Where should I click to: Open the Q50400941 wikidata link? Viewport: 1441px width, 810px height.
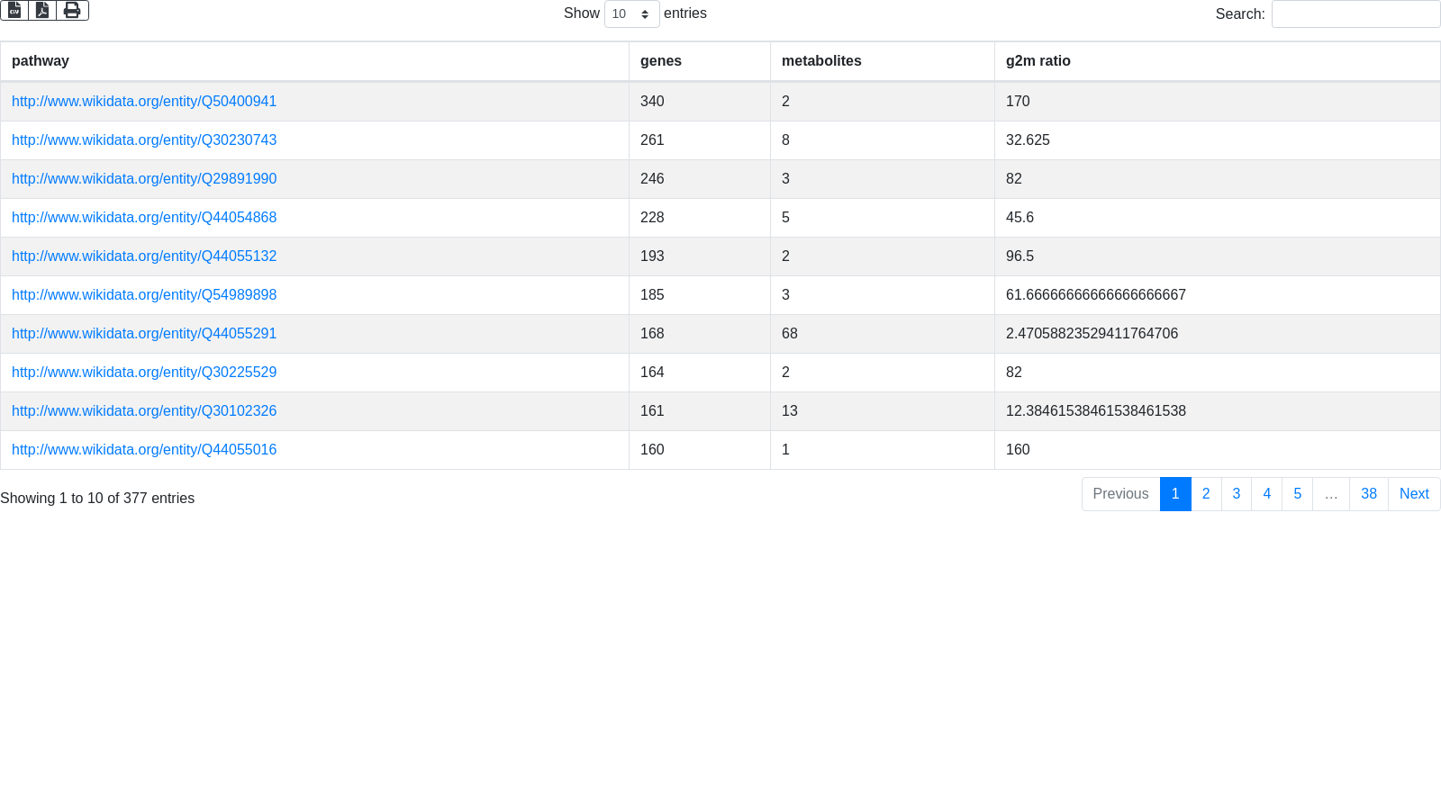pos(144,102)
